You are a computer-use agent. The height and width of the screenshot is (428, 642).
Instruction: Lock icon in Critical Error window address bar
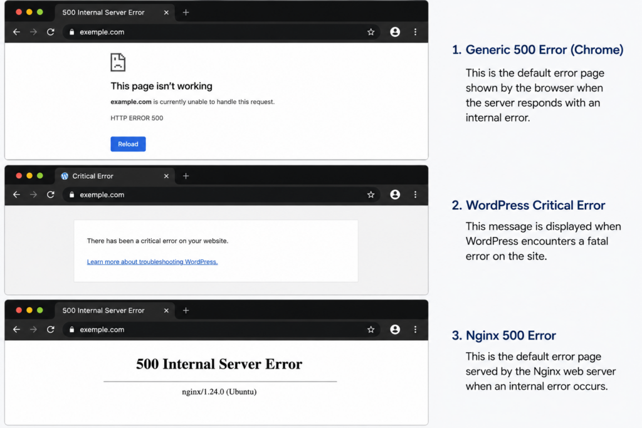(x=71, y=195)
